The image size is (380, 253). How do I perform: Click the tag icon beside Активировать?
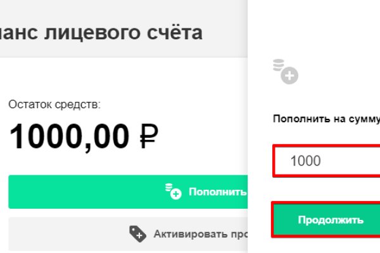tap(137, 234)
